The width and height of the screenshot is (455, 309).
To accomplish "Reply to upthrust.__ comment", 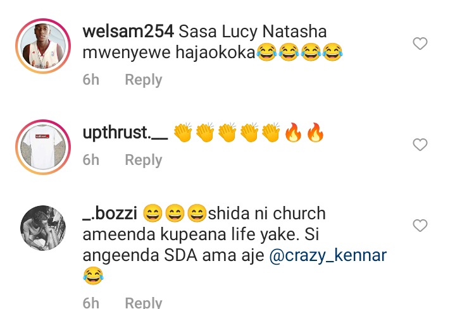I will pos(144,160).
